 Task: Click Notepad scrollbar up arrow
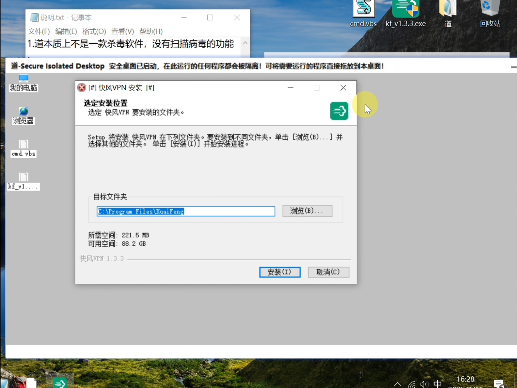pyautogui.click(x=245, y=43)
